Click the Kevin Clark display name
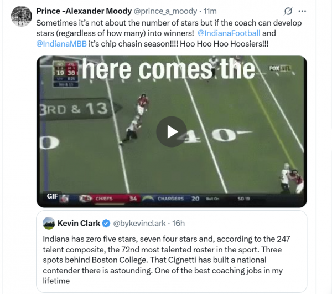332x294 pixels. [x=79, y=223]
